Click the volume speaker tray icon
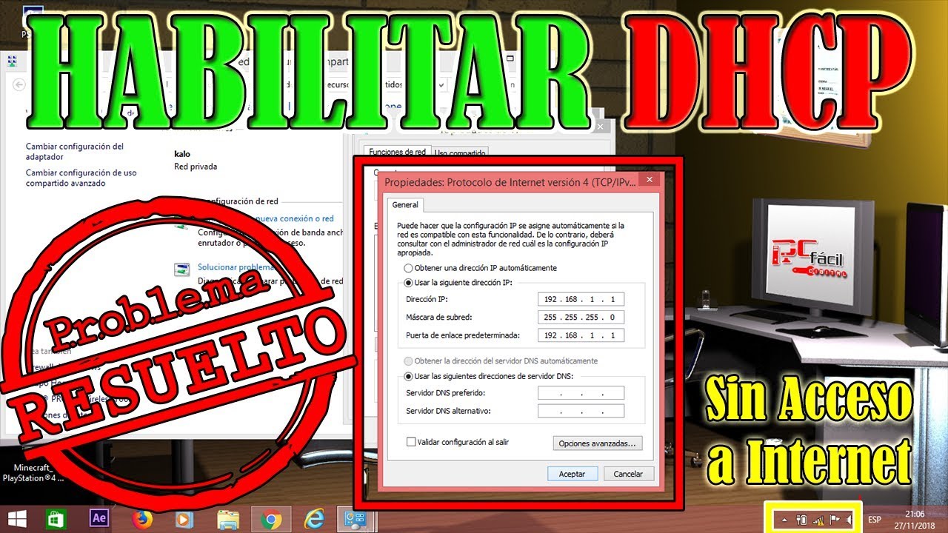The width and height of the screenshot is (948, 533). click(x=849, y=520)
